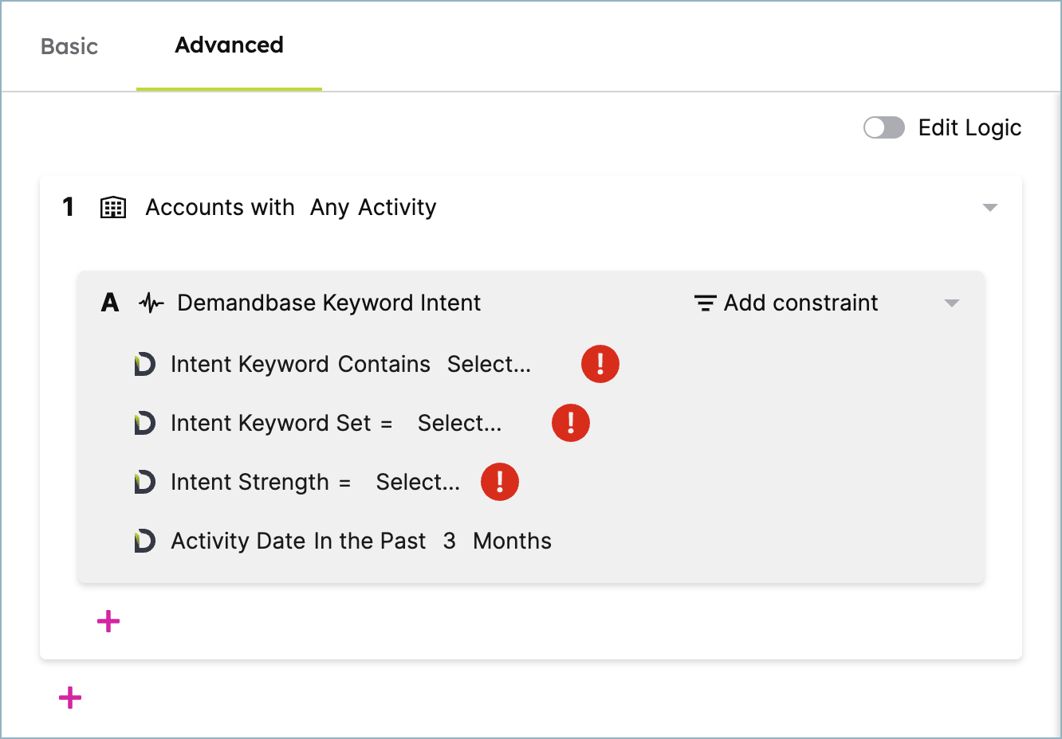Change the Months time unit
The height and width of the screenshot is (739, 1062).
512,542
